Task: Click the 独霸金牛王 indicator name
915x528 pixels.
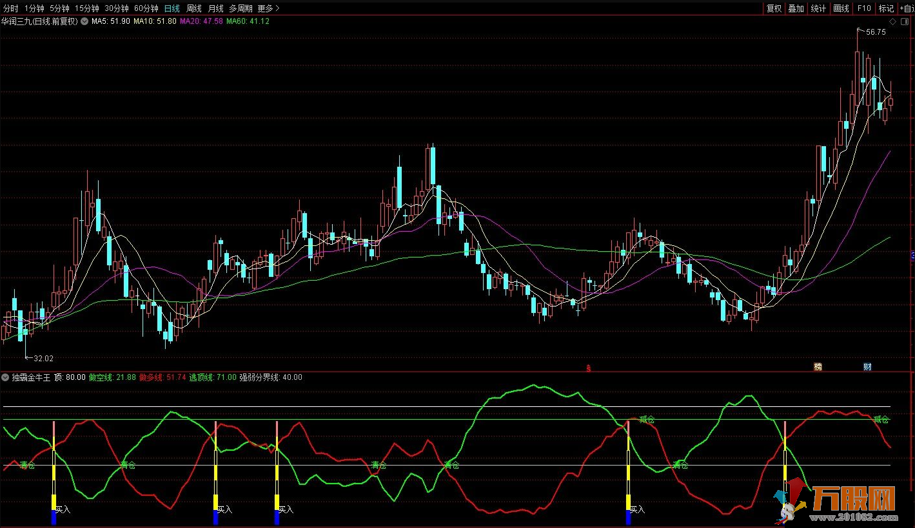Action: [x=31, y=377]
